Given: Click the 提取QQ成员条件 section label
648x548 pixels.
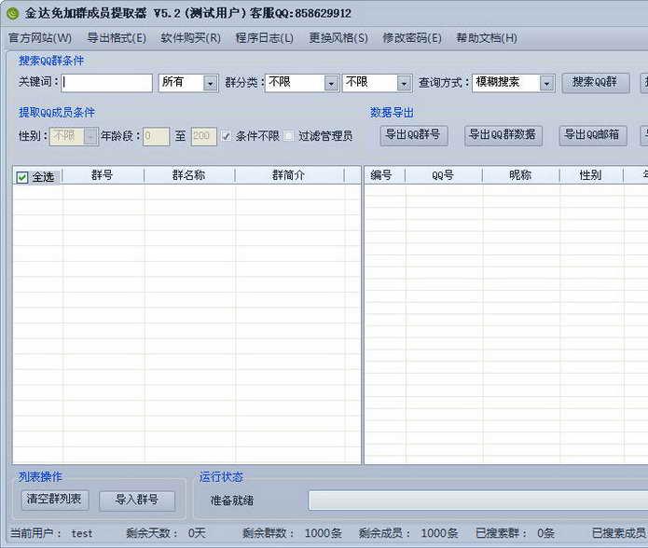Looking at the screenshot, I should 57,113.
